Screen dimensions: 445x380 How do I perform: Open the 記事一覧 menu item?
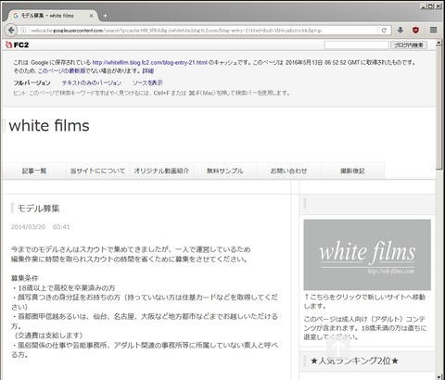pyautogui.click(x=34, y=171)
